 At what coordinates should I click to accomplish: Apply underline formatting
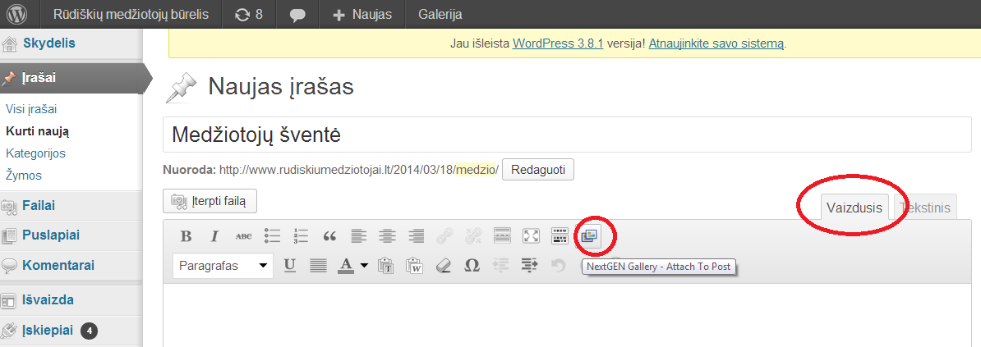click(x=290, y=266)
